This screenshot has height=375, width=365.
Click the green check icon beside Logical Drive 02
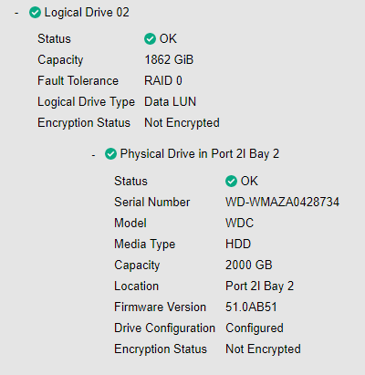[x=35, y=13]
